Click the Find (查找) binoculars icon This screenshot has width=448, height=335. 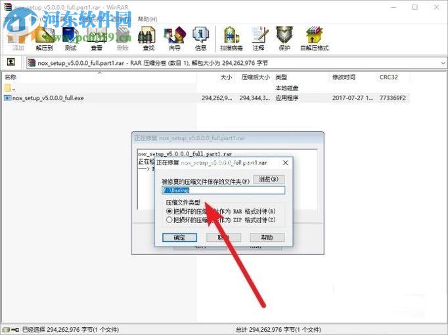point(148,39)
